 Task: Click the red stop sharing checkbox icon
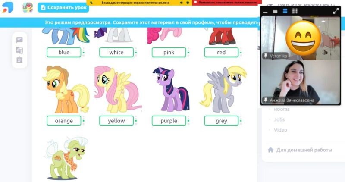195,3
